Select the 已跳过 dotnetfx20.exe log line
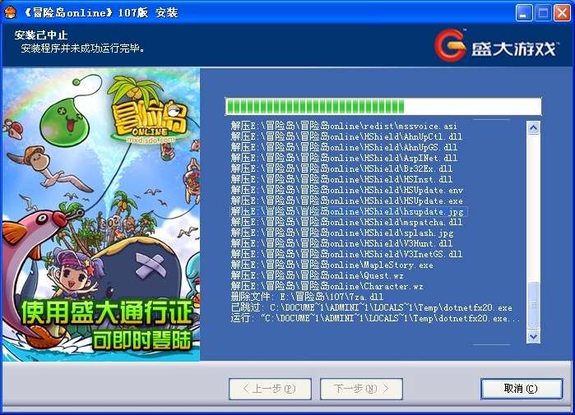575x415 pixels. tap(372, 307)
